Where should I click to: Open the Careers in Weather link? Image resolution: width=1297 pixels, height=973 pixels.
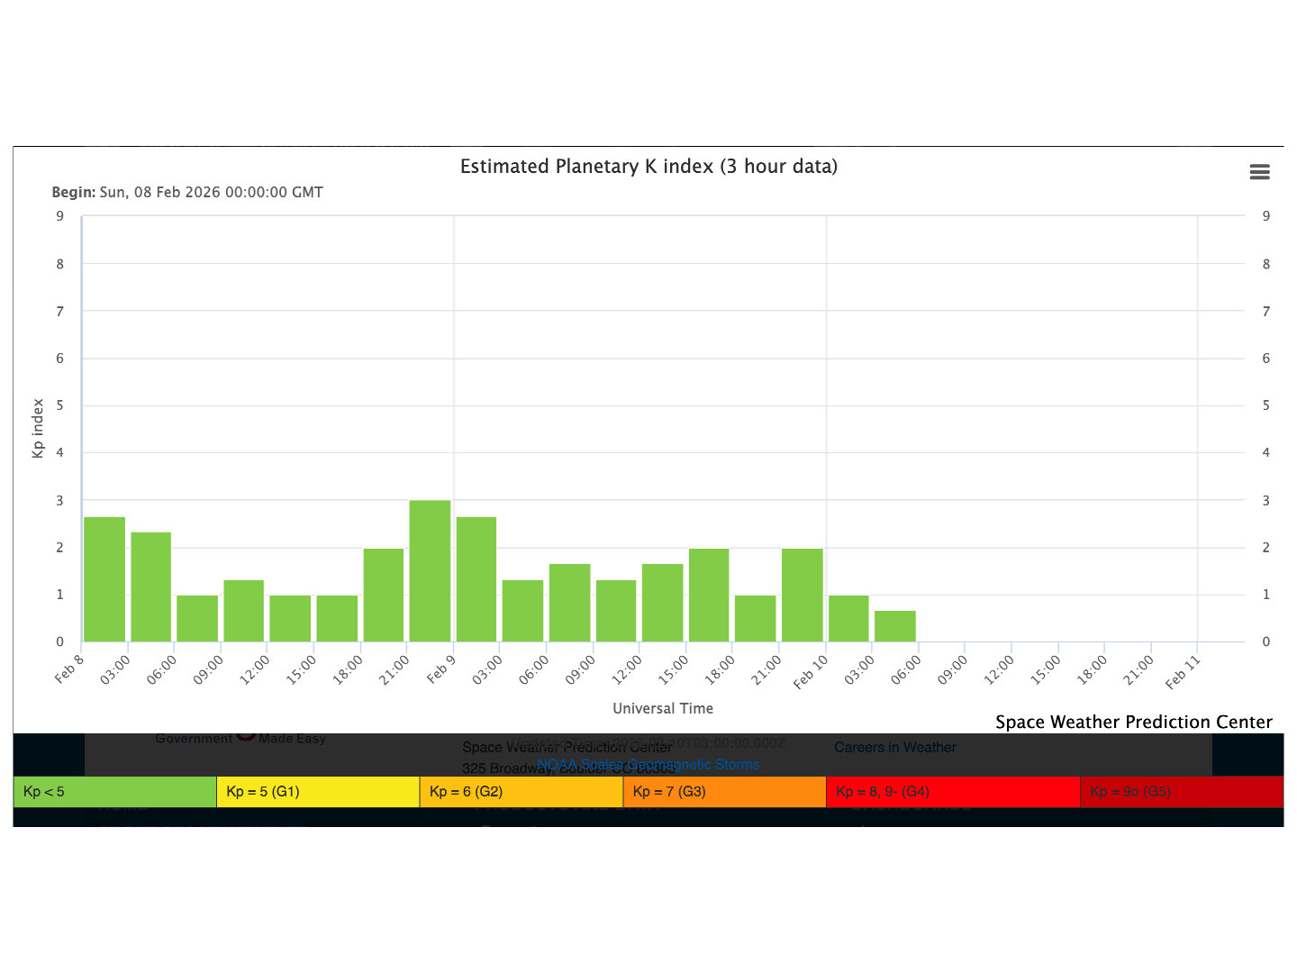click(x=894, y=747)
